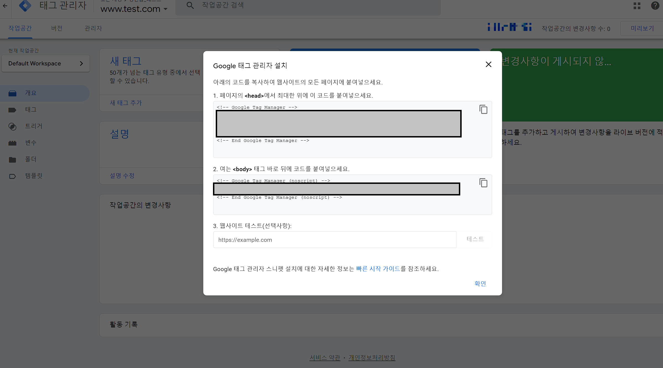The width and height of the screenshot is (663, 368).
Task: Click the 확인 button
Action: point(480,284)
